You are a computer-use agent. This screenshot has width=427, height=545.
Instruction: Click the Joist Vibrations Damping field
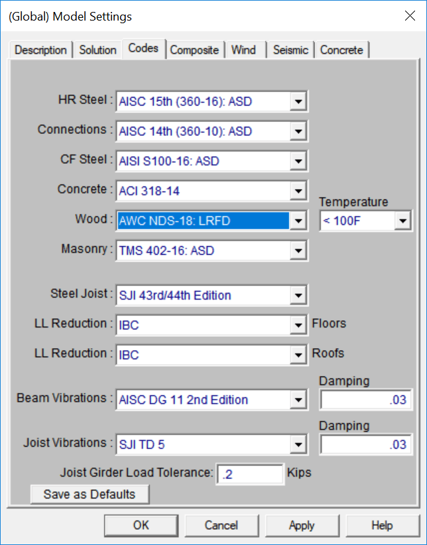(366, 444)
